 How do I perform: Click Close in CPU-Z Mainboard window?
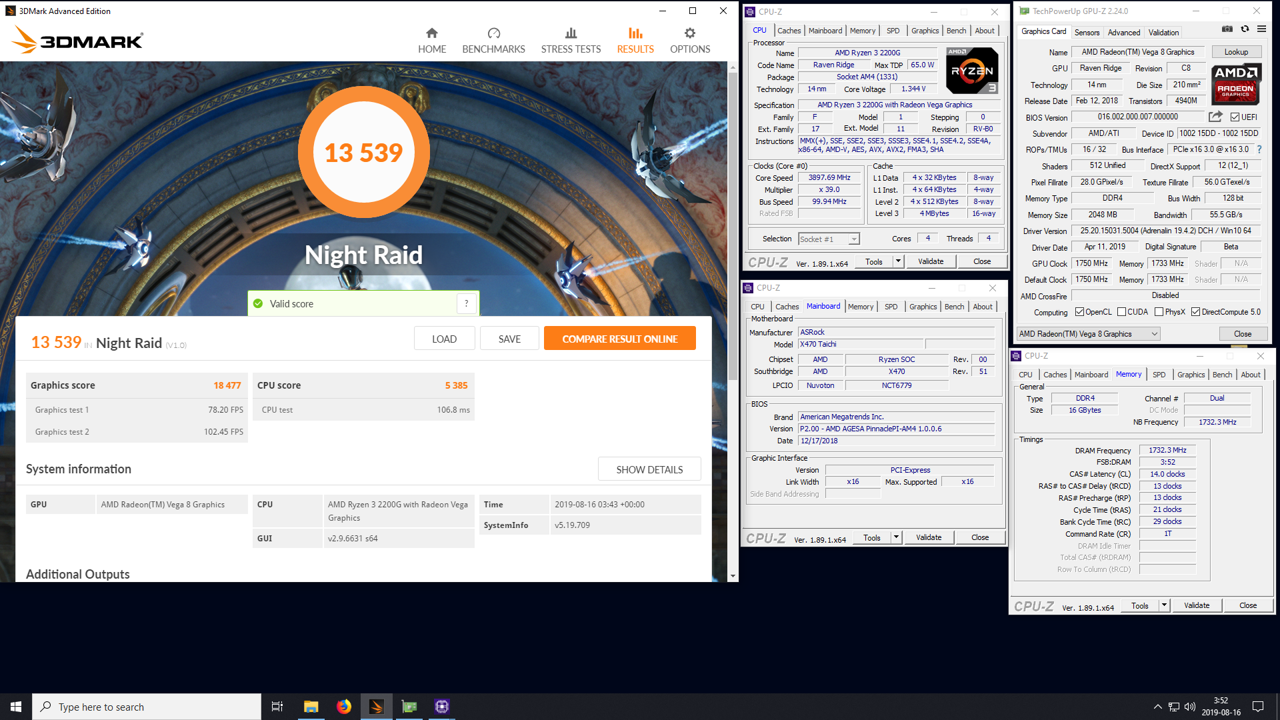[x=979, y=537]
